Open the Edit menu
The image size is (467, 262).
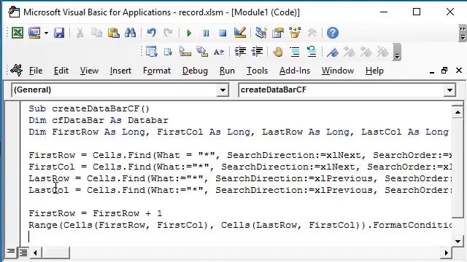[61, 71]
